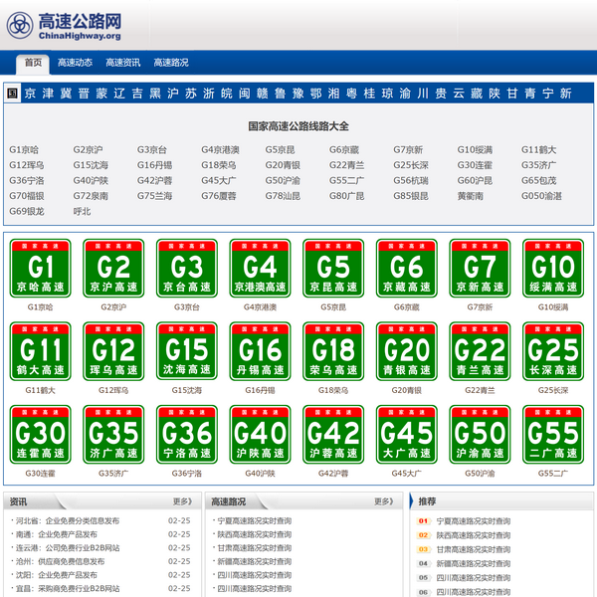Select the G7 京新高速 highway sign
The image size is (597, 597).
click(480, 269)
